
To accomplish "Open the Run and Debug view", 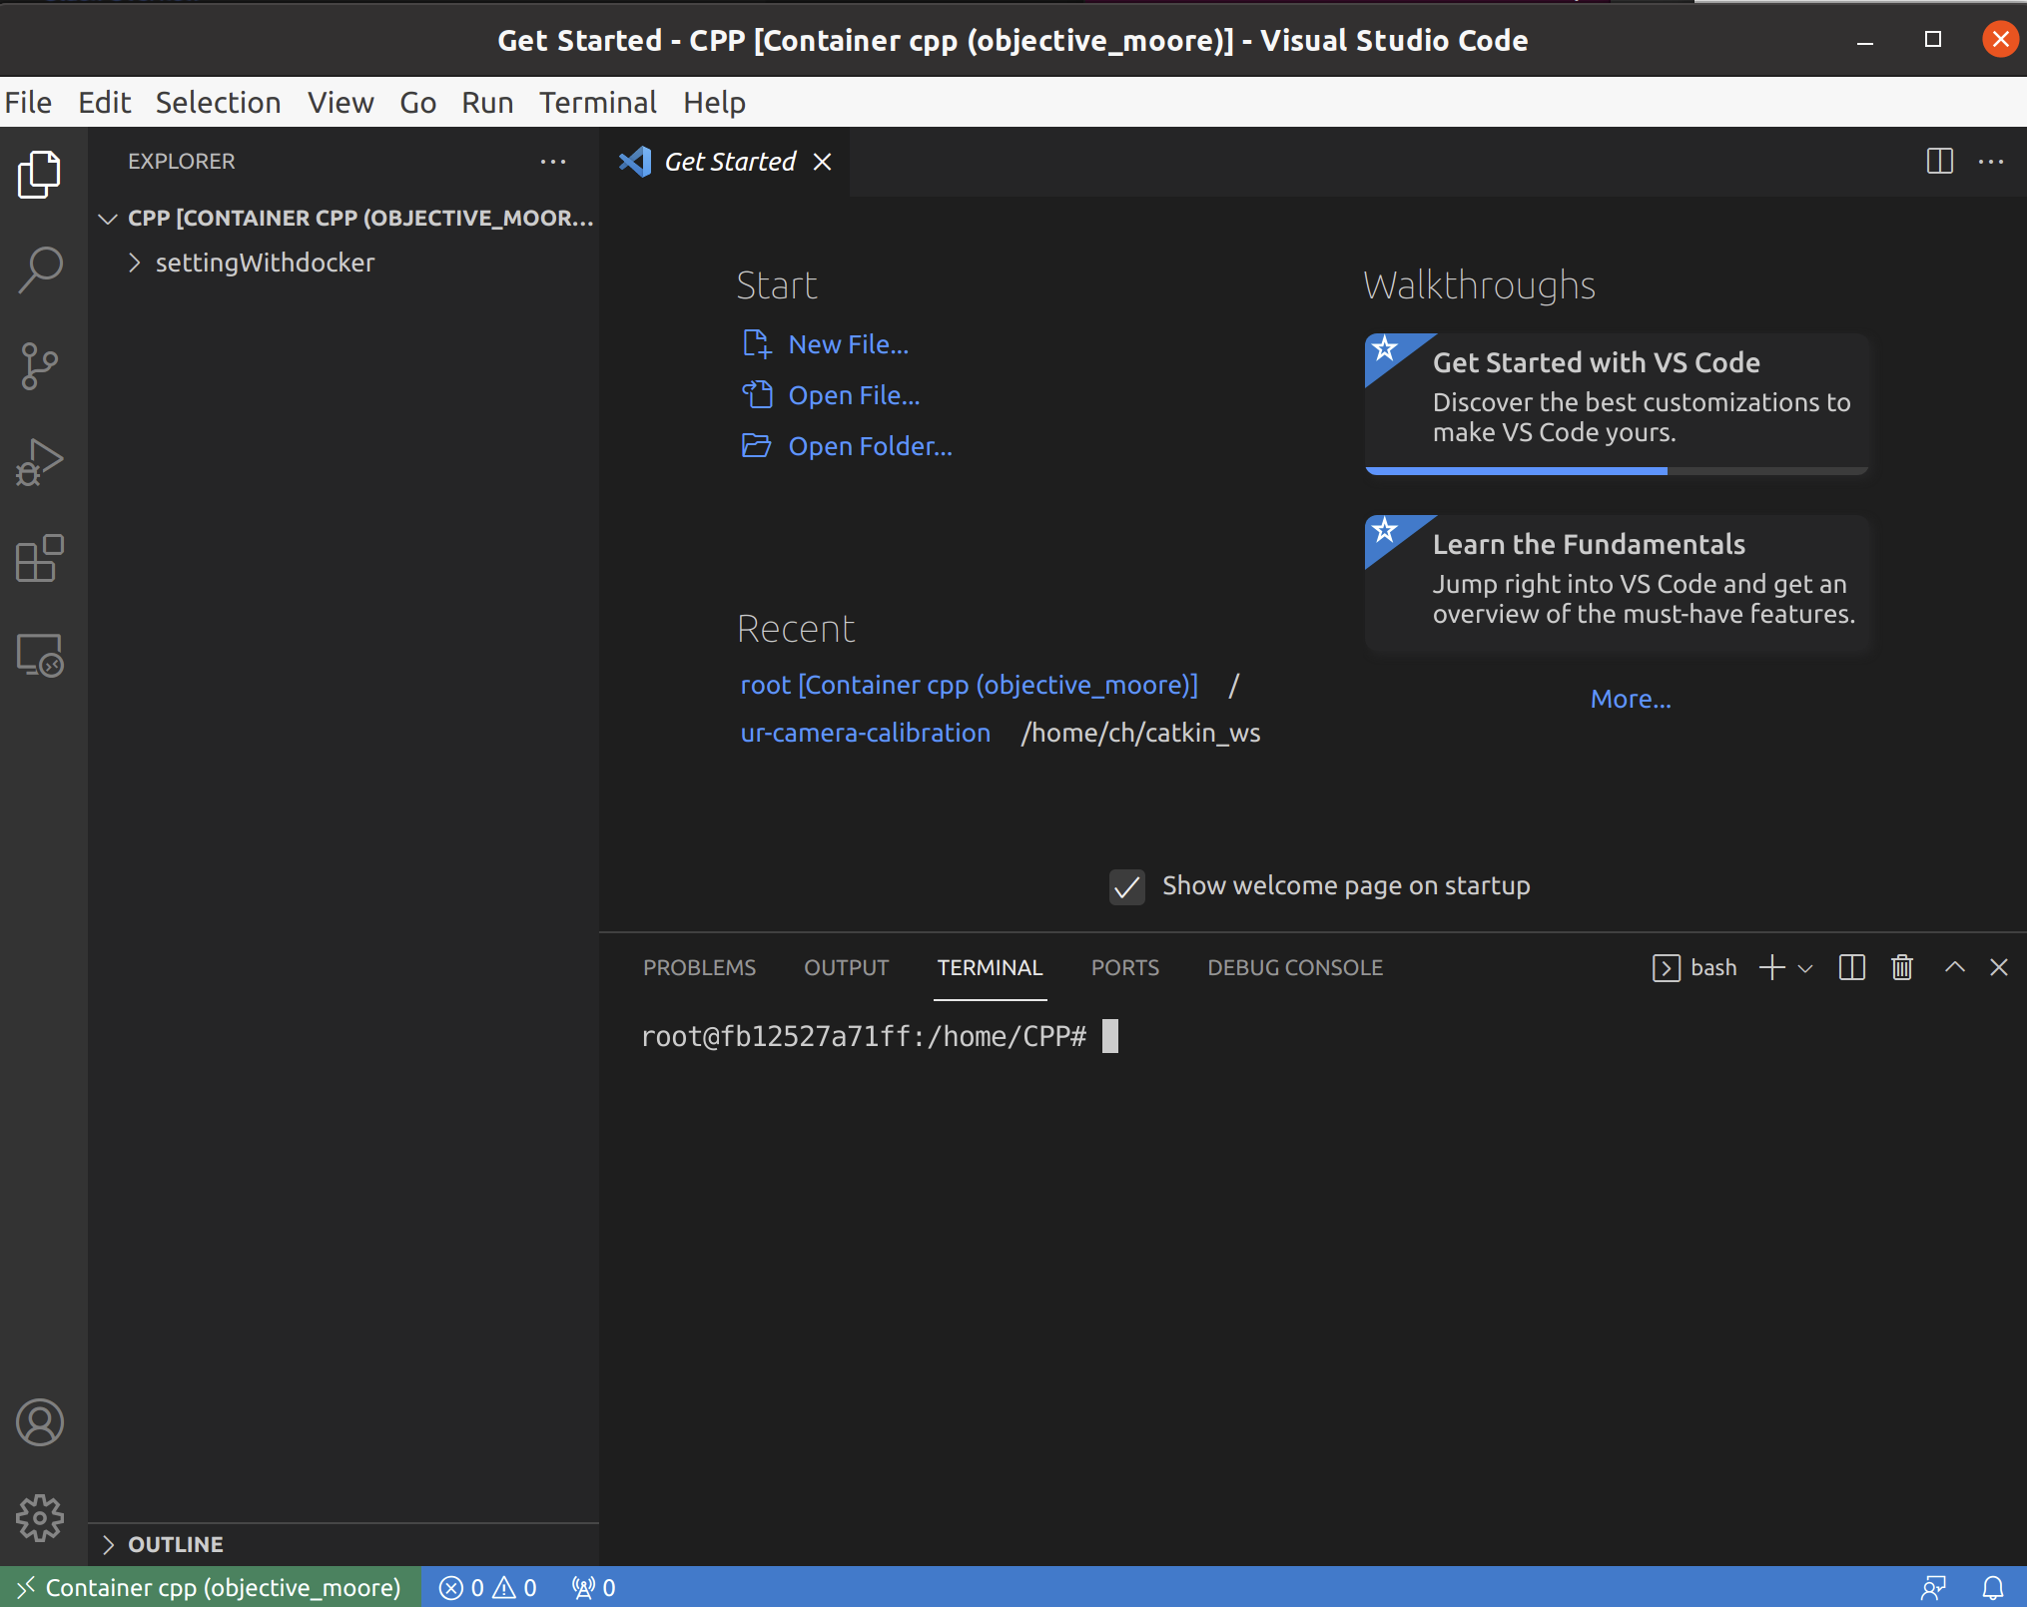I will (x=40, y=462).
